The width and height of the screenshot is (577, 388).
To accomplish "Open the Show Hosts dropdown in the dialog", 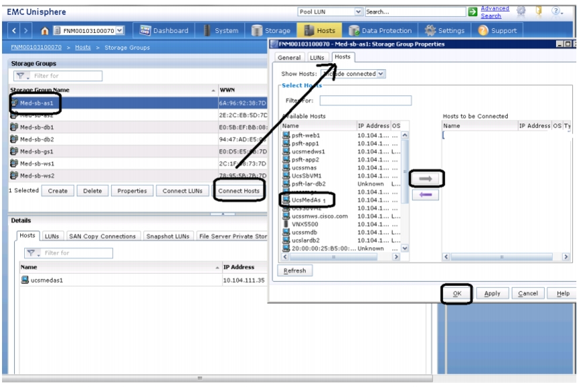I will coord(381,74).
